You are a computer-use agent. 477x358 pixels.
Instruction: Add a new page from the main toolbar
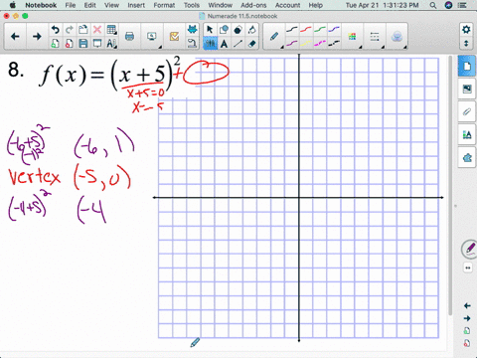pos(55,44)
